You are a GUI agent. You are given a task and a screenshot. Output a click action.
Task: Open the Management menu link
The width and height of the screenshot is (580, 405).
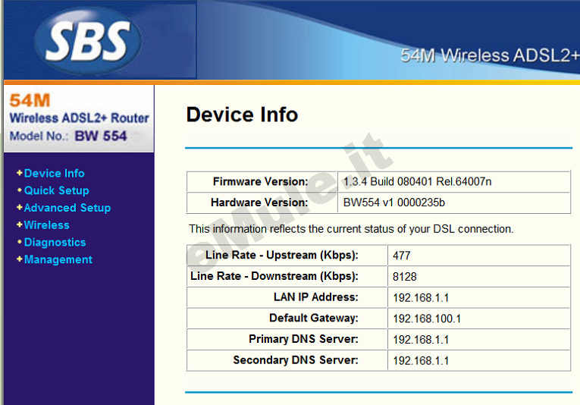pos(58,259)
